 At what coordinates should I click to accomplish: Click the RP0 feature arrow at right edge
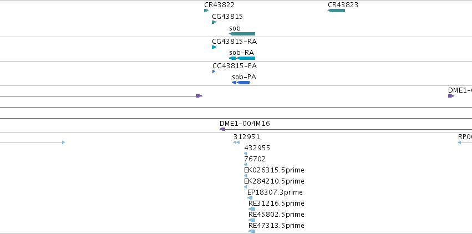[x=465, y=143]
